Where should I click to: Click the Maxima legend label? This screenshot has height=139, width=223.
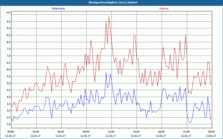click(164, 9)
